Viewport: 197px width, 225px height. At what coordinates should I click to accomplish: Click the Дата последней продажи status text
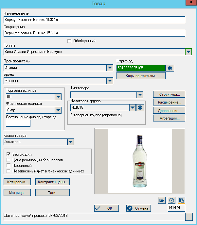(x=36, y=216)
